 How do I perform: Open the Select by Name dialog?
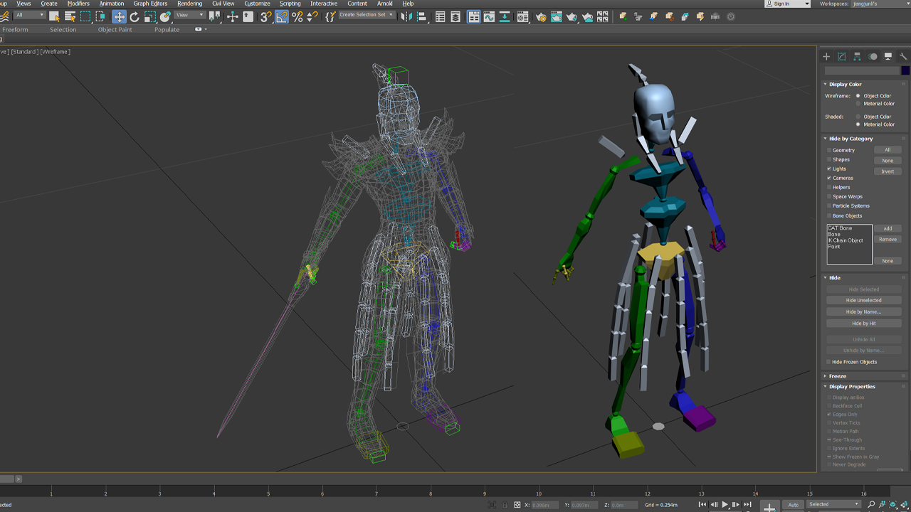pyautogui.click(x=70, y=16)
